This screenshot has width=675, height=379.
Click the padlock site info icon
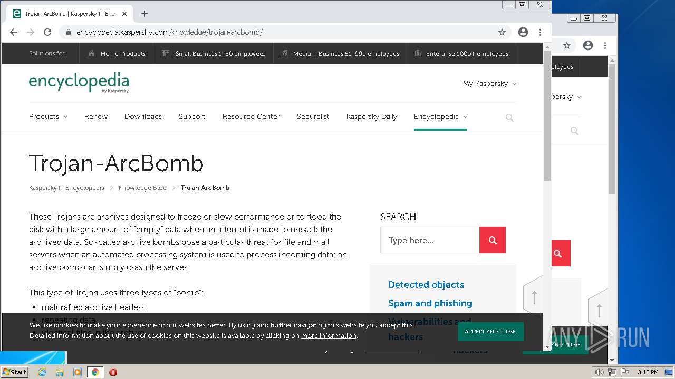pyautogui.click(x=68, y=32)
